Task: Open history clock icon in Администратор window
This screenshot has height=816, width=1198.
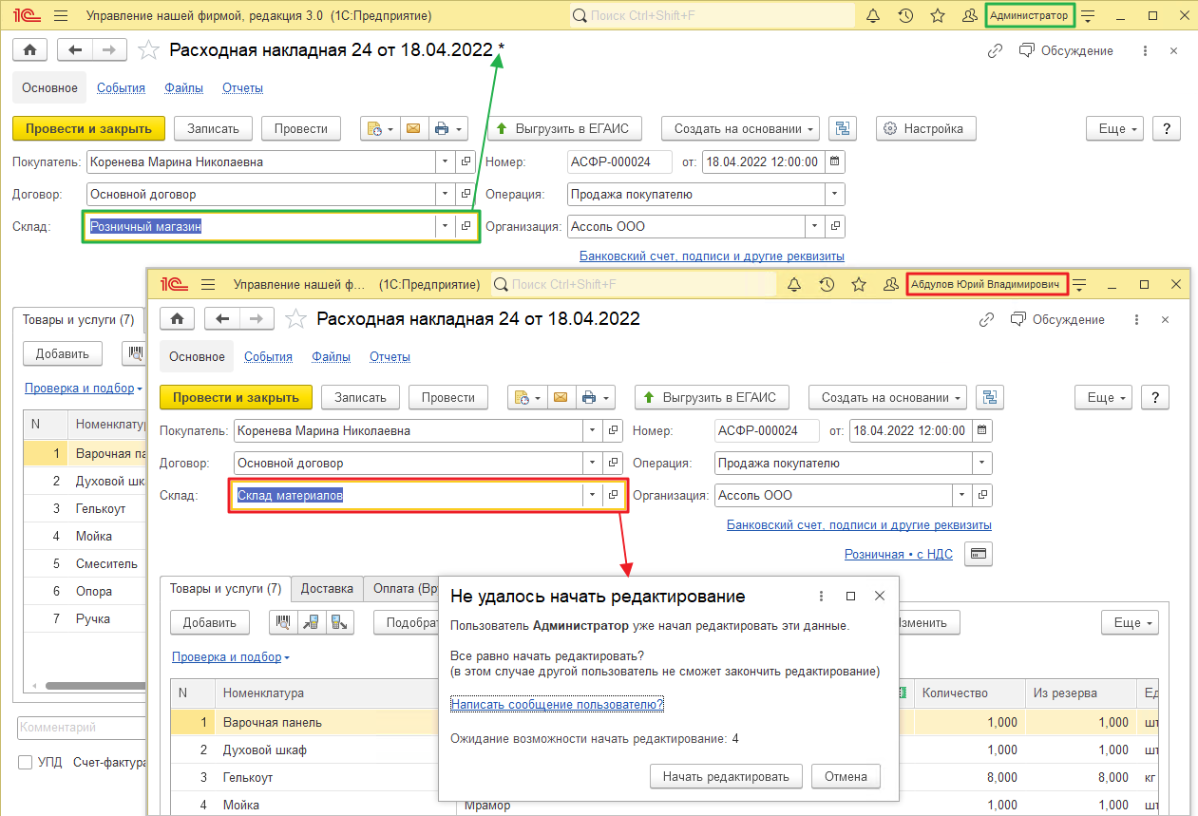Action: coord(905,16)
